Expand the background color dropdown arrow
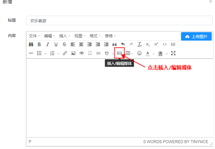This screenshot has height=149, width=215. click(x=166, y=54)
